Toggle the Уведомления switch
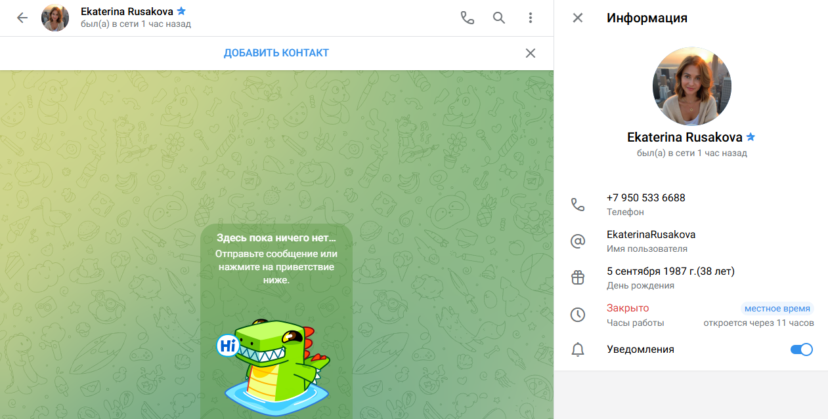 pyautogui.click(x=801, y=349)
